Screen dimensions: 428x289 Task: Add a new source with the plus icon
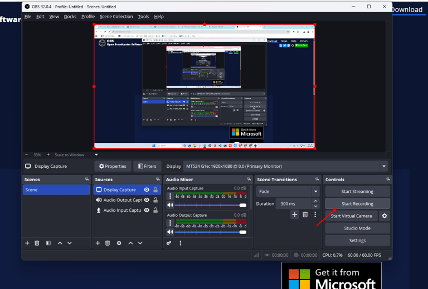98,243
